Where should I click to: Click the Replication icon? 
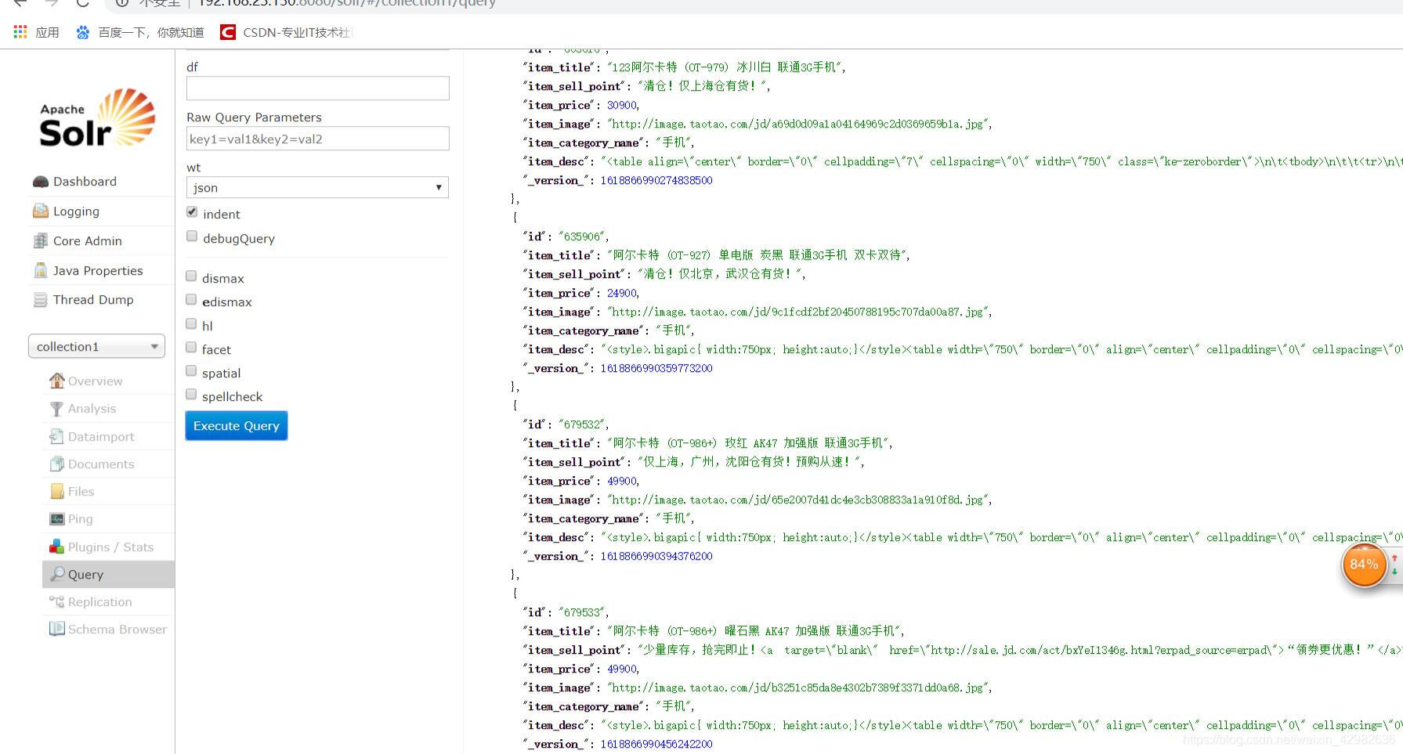[56, 601]
